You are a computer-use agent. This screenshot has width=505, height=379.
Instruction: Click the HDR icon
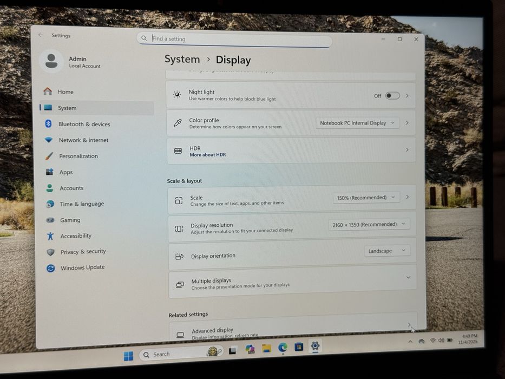pyautogui.click(x=178, y=151)
